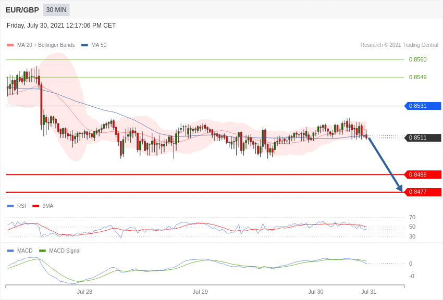Click the RSI blue legend swatch

point(10,206)
